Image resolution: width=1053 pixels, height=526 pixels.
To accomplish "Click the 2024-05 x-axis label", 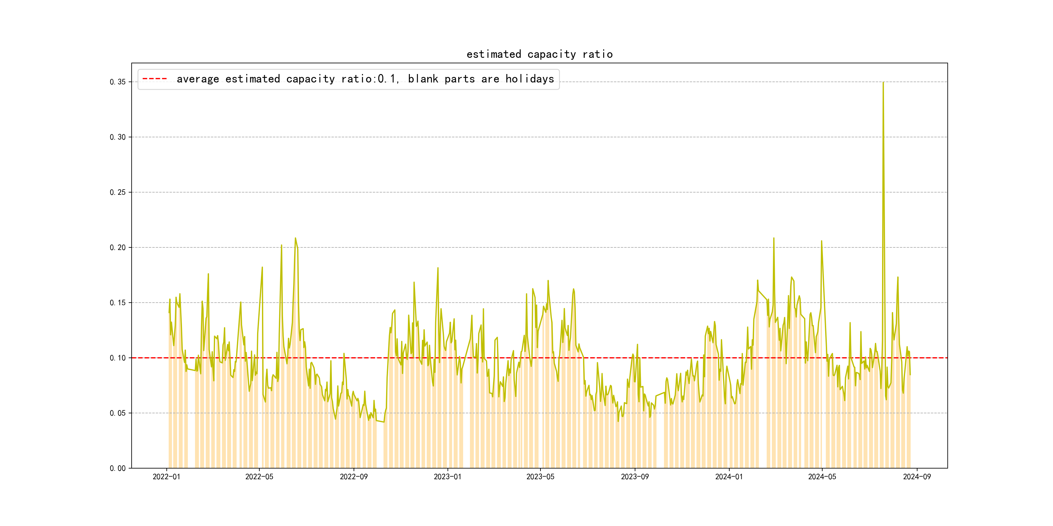I will point(822,477).
